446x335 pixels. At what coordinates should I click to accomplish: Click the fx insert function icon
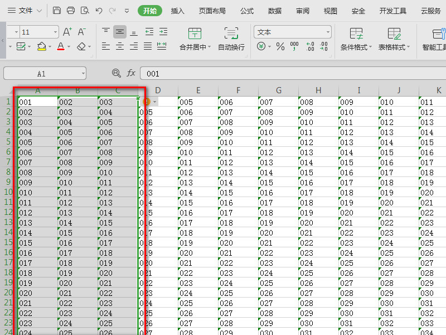(131, 73)
